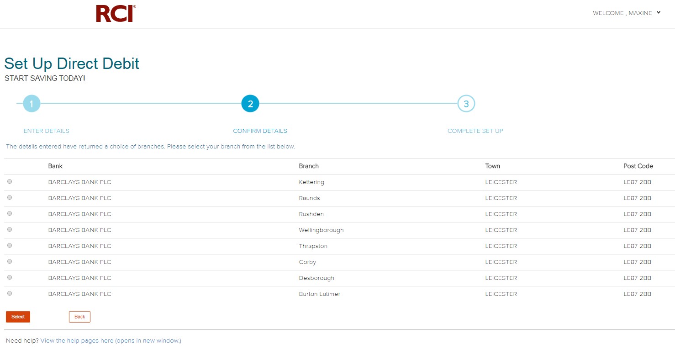The height and width of the screenshot is (349, 675).
Task: Click the Corby branch name
Action: point(307,262)
